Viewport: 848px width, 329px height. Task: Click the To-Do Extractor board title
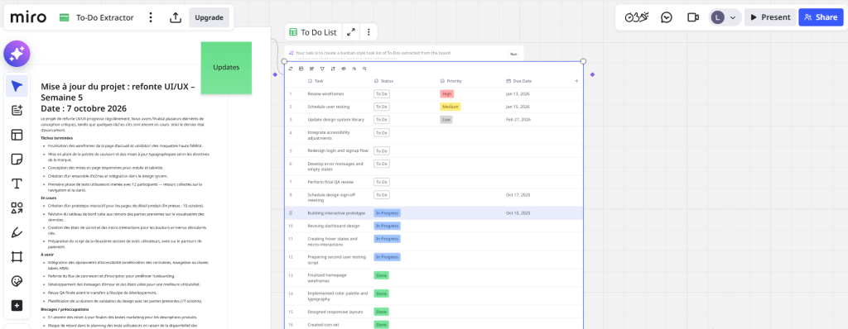pos(104,18)
